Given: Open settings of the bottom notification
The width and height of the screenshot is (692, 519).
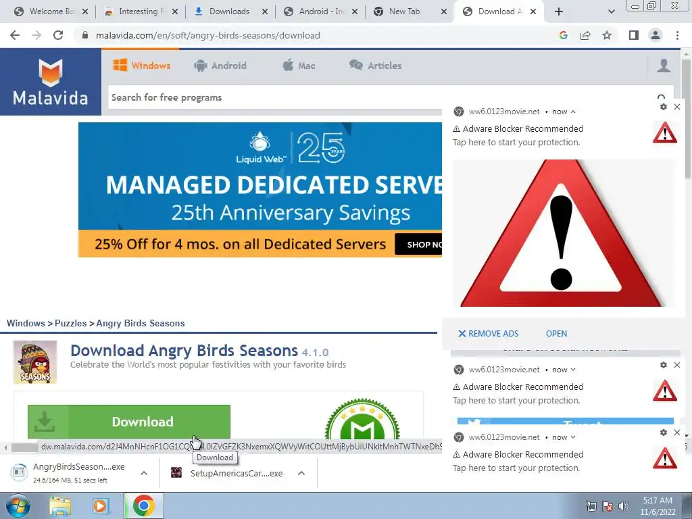Looking at the screenshot, I should coord(664,432).
